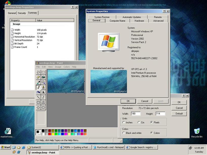Open the Colors menu in Paint
Image resolution: width=207 pixels, height=155 pixels.
click(x=66, y=67)
